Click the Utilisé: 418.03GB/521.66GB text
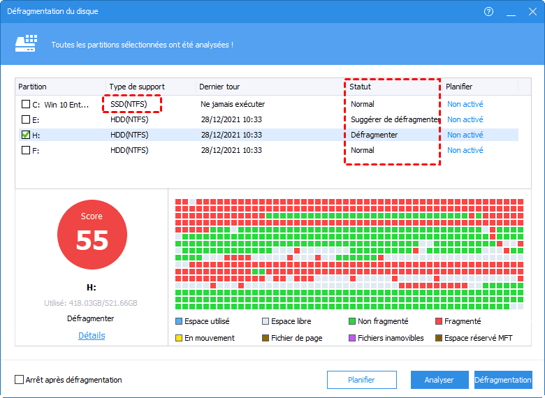The height and width of the screenshot is (398, 545). click(x=91, y=303)
